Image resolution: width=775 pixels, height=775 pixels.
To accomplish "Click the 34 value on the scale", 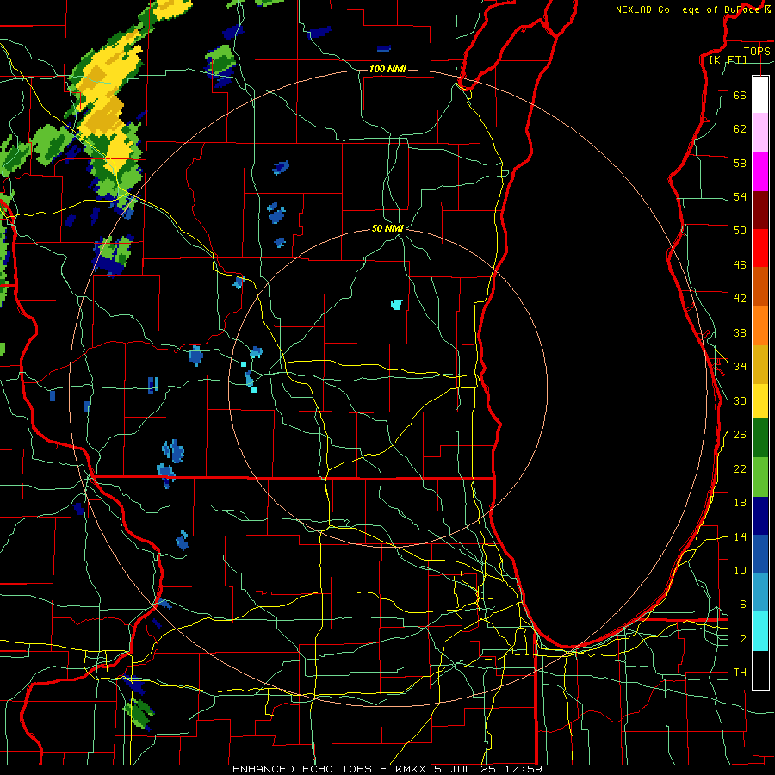I will (x=740, y=366).
